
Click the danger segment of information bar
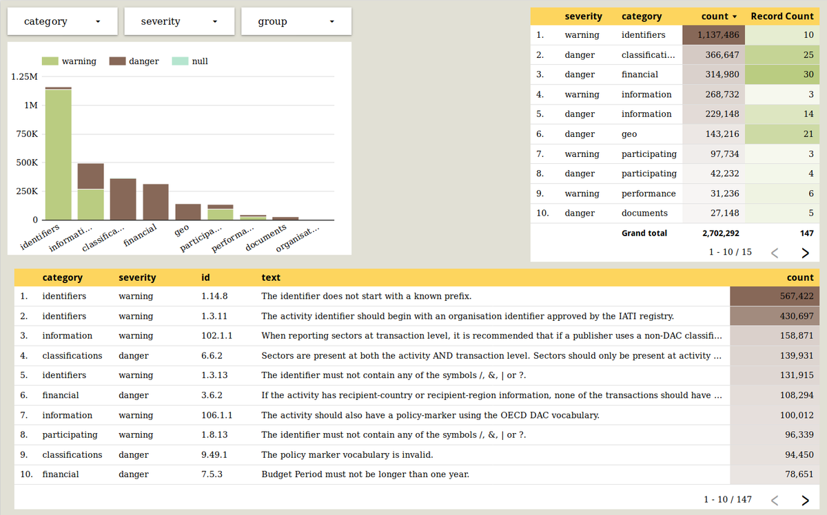pyautogui.click(x=91, y=176)
